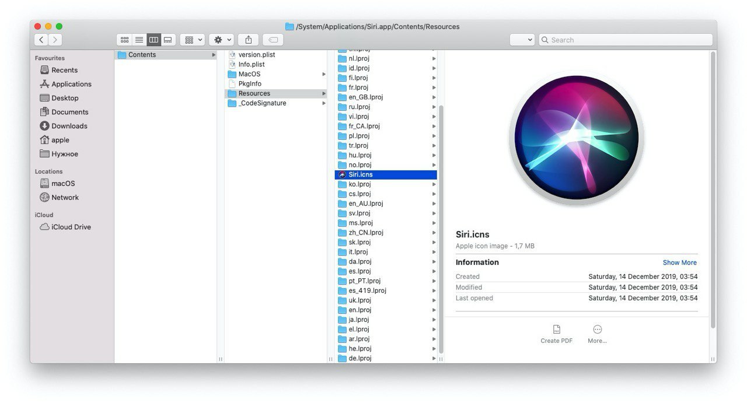
Task: Click the Create PDF quick action
Action: pos(557,334)
